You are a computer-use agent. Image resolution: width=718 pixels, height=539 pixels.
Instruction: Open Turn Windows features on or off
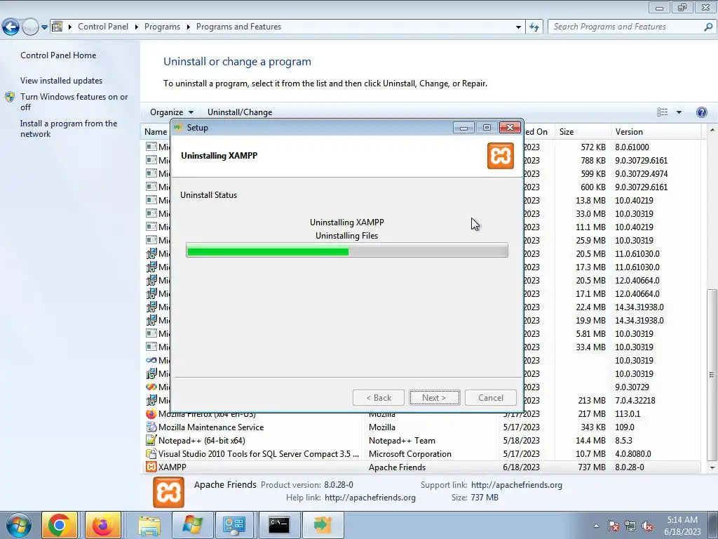pos(74,102)
